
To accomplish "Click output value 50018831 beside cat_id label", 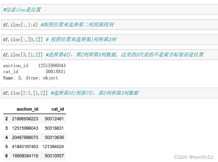I will coord(55,72).
